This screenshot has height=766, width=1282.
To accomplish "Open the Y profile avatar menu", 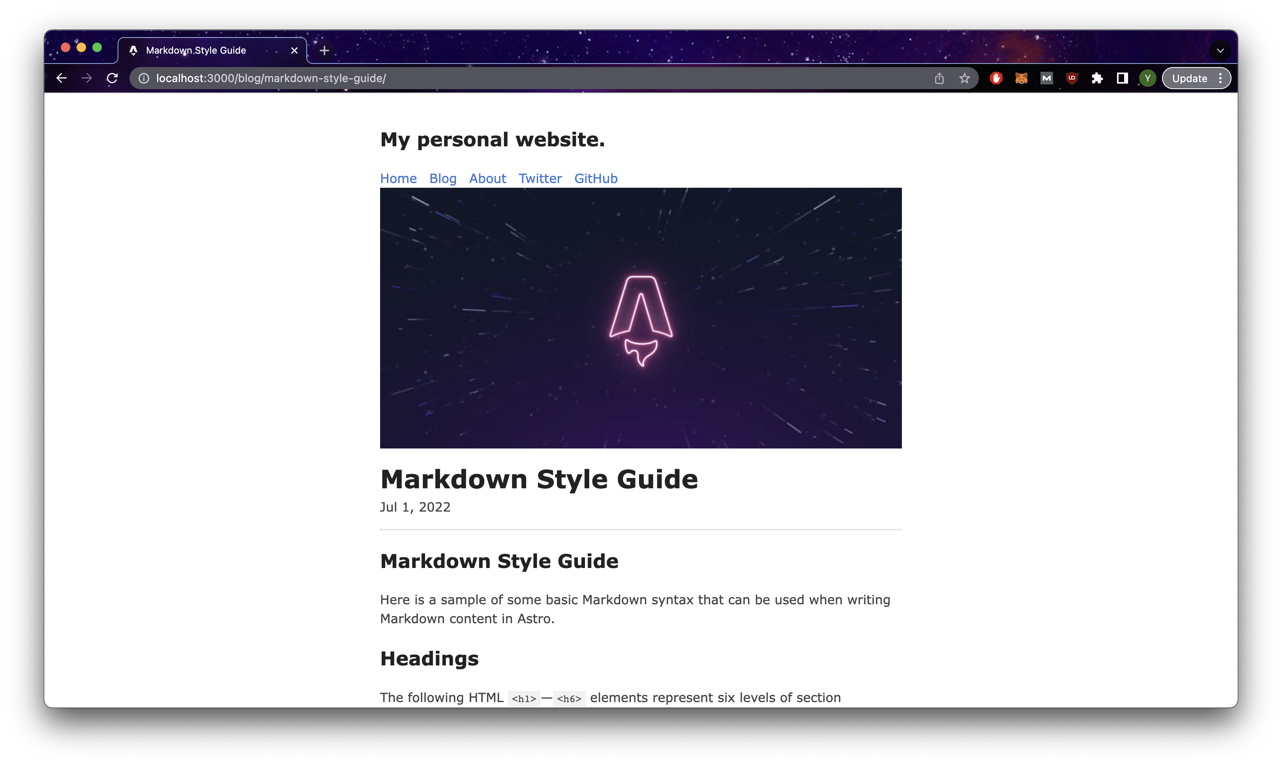I will click(x=1147, y=78).
